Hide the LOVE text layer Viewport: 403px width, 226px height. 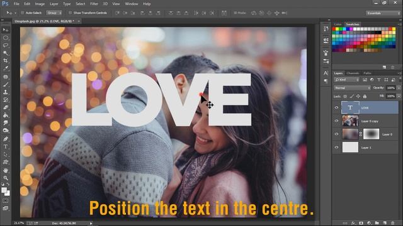(x=336, y=107)
